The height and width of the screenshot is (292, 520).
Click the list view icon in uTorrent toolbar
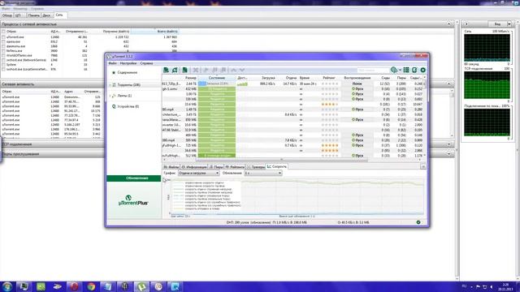pyautogui.click(x=406, y=70)
